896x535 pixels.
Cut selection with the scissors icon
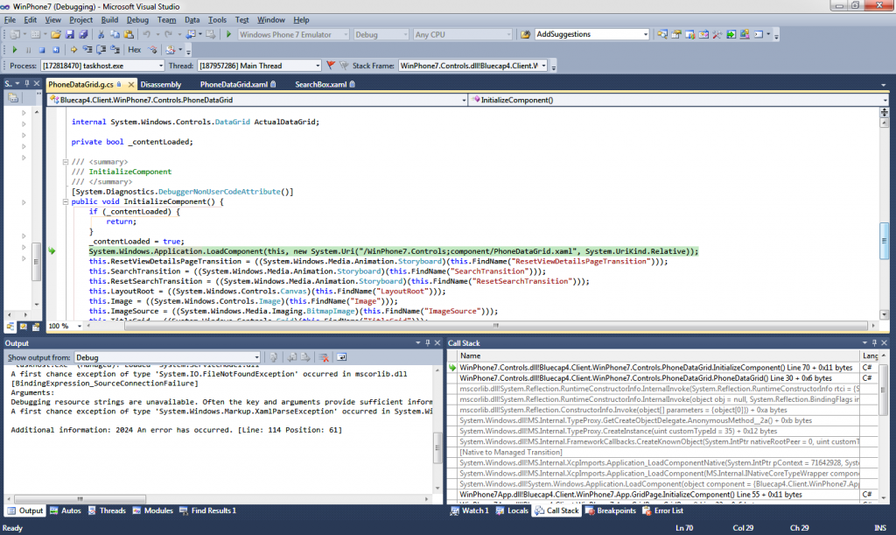click(x=101, y=35)
